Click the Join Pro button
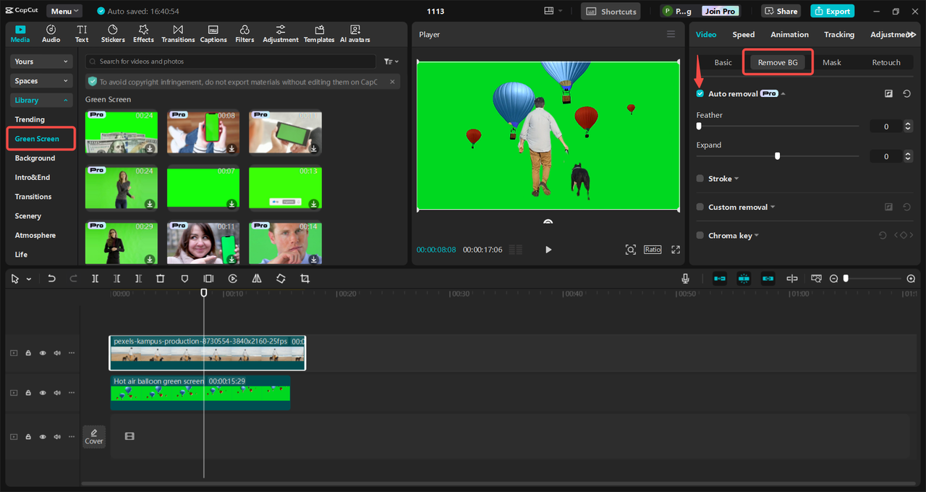Image resolution: width=926 pixels, height=492 pixels. pos(721,11)
